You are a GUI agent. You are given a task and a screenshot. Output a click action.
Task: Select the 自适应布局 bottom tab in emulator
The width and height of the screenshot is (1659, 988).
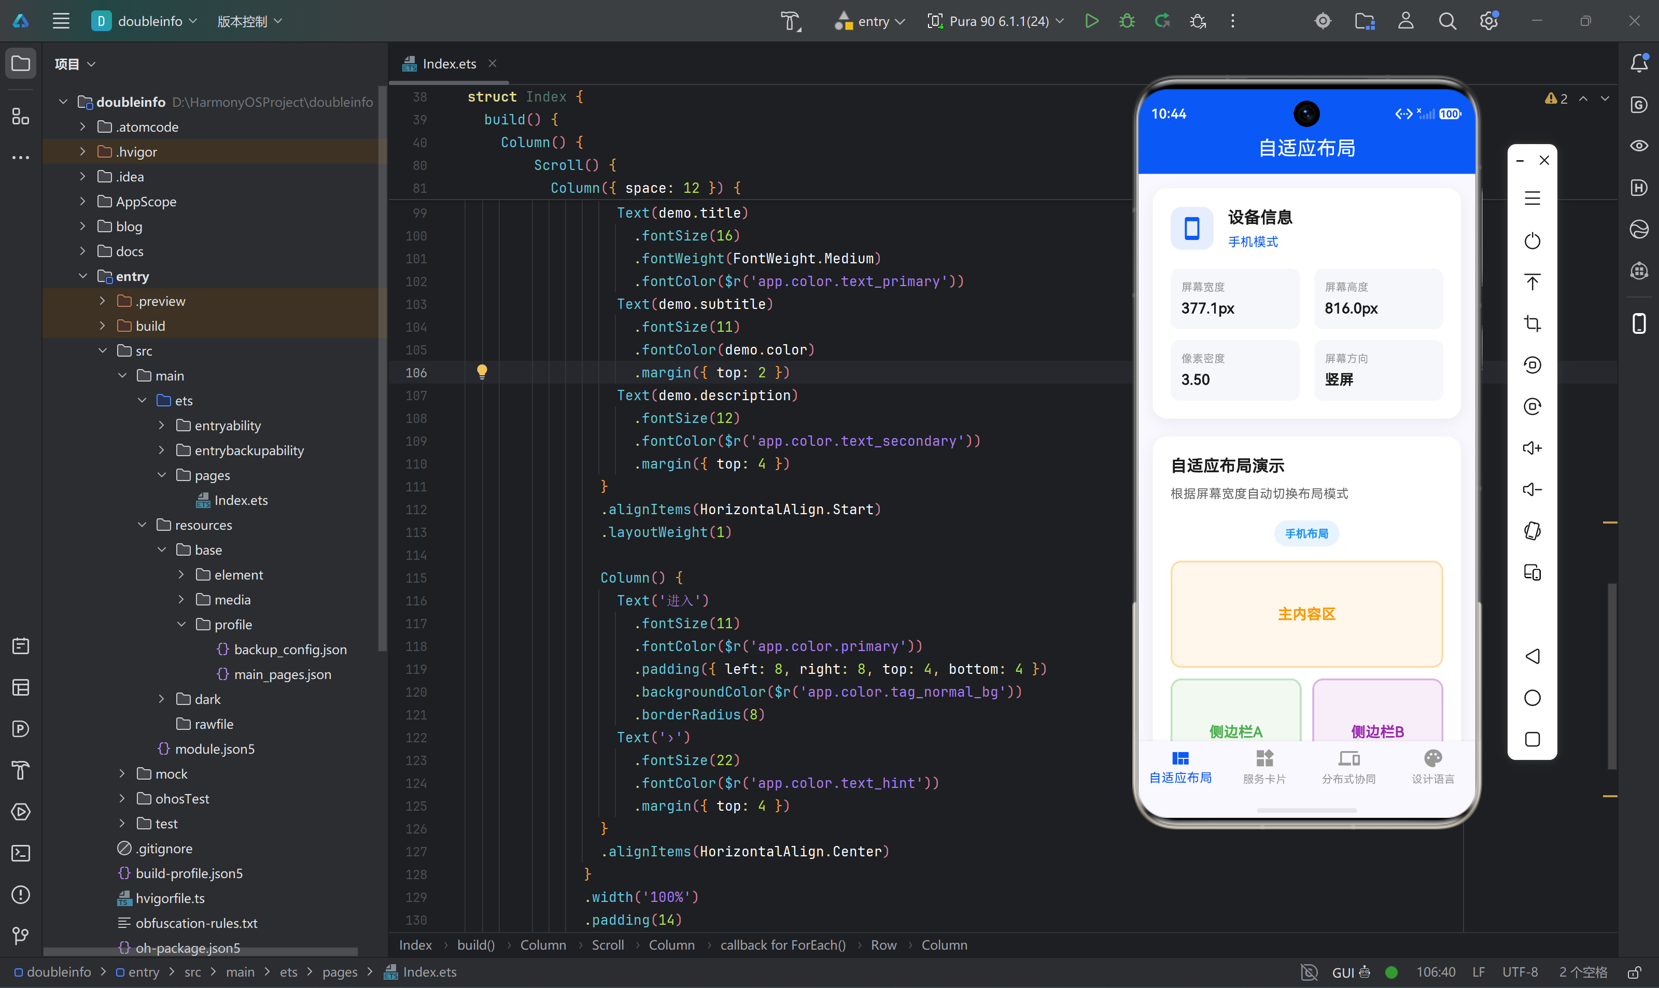click(1180, 767)
